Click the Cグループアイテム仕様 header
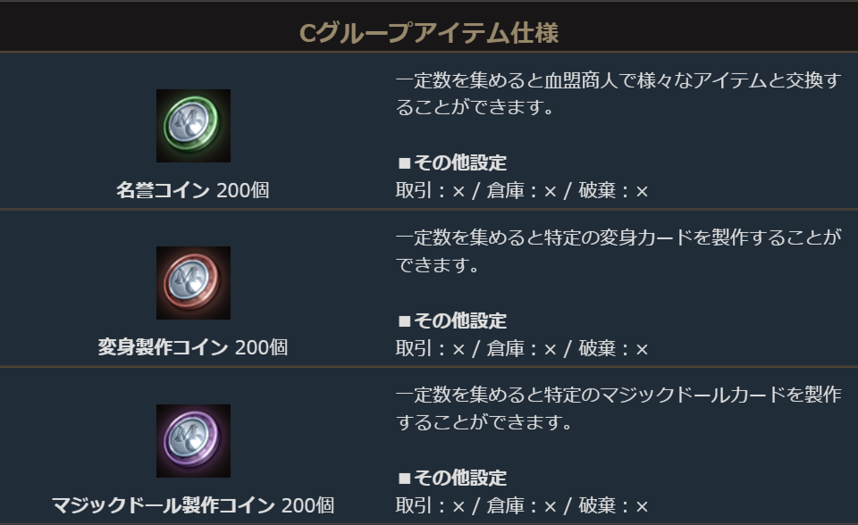The height and width of the screenshot is (525, 858). point(429,34)
